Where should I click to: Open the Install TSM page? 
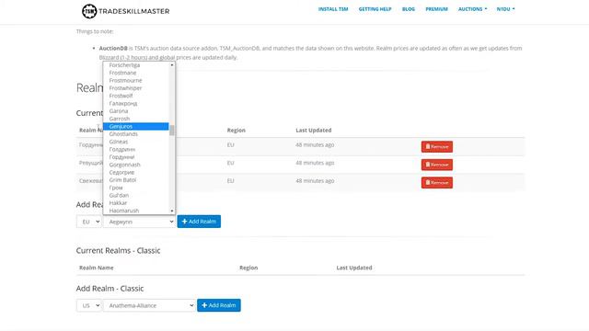coord(333,9)
